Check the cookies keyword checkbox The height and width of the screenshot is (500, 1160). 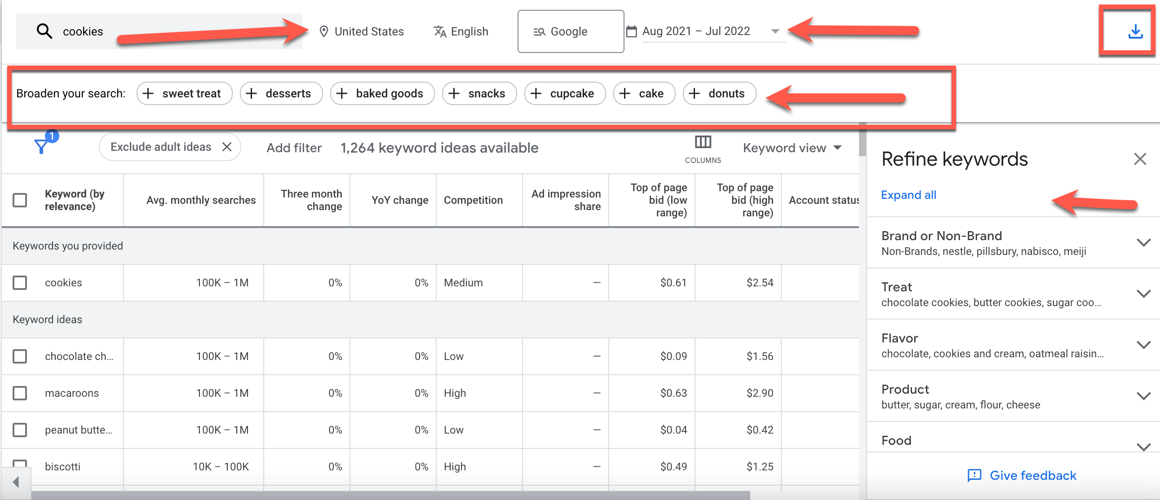20,283
